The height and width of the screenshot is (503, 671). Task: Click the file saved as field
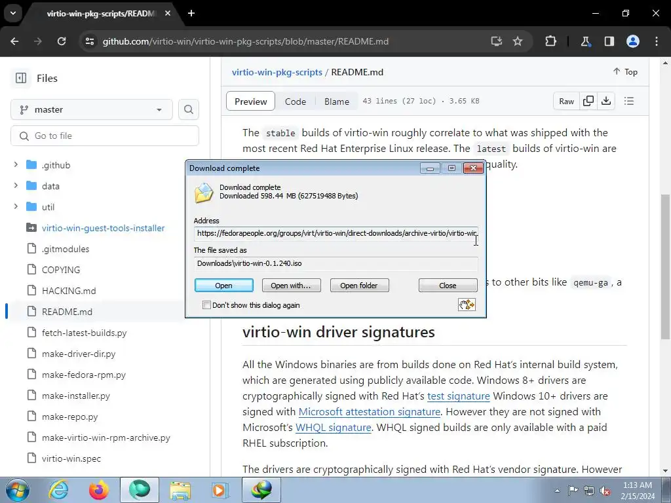(x=336, y=263)
